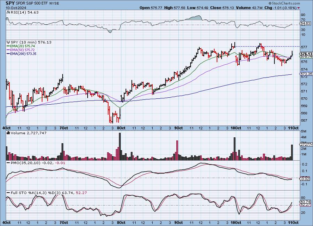Click the 'SPDR S&P 500 ETF' name
The width and height of the screenshot is (313, 226).
coord(31,3)
